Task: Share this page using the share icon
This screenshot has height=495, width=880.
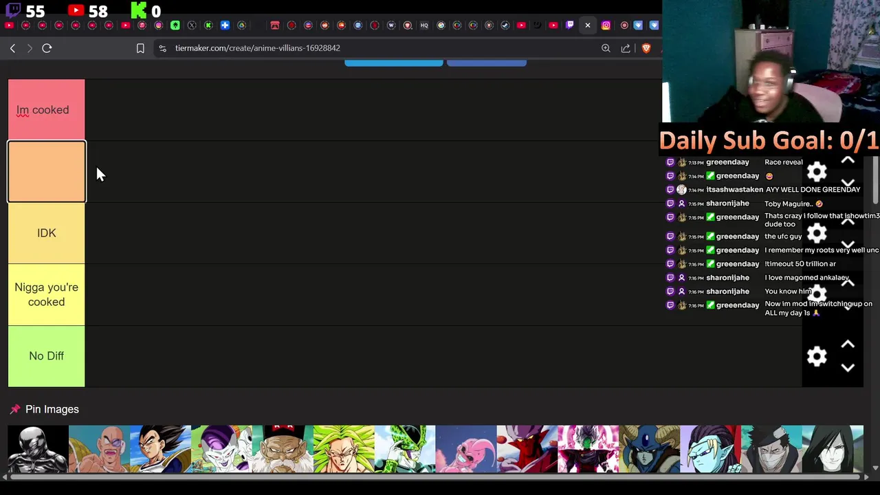Action: point(626,48)
